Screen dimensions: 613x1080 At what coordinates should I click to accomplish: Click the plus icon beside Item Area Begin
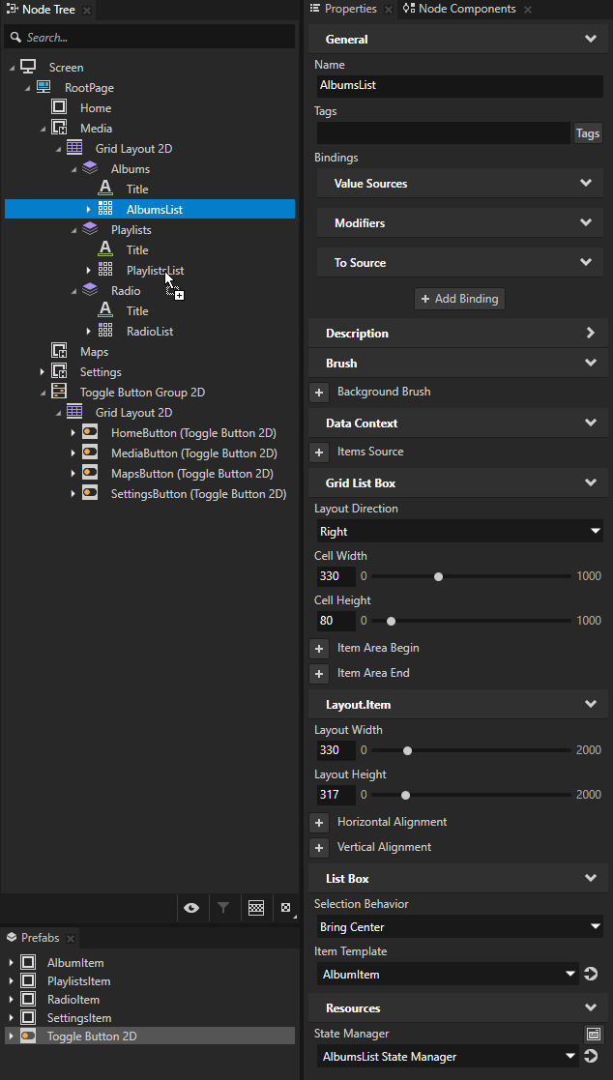pyautogui.click(x=319, y=648)
